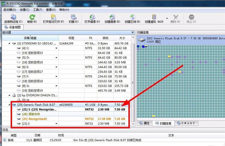Image resolution: width=225 pixels, height=146 pixels.
Task: Switch to the Scan Information tab at bottom
Action: pos(163,123)
